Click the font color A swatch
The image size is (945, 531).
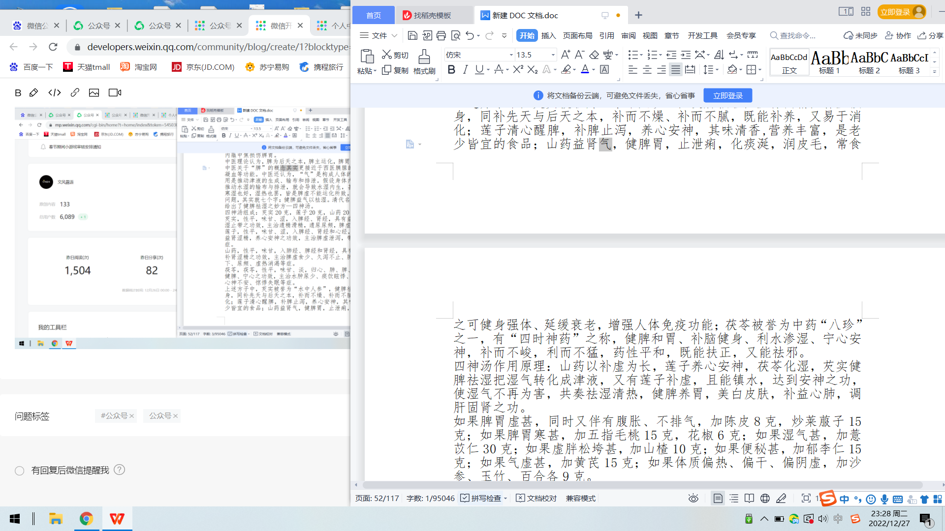[x=585, y=70]
